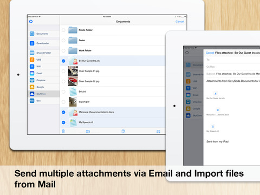
Task: Uncheck the My Speech.rtf selection circle
Action: pyautogui.click(x=63, y=122)
